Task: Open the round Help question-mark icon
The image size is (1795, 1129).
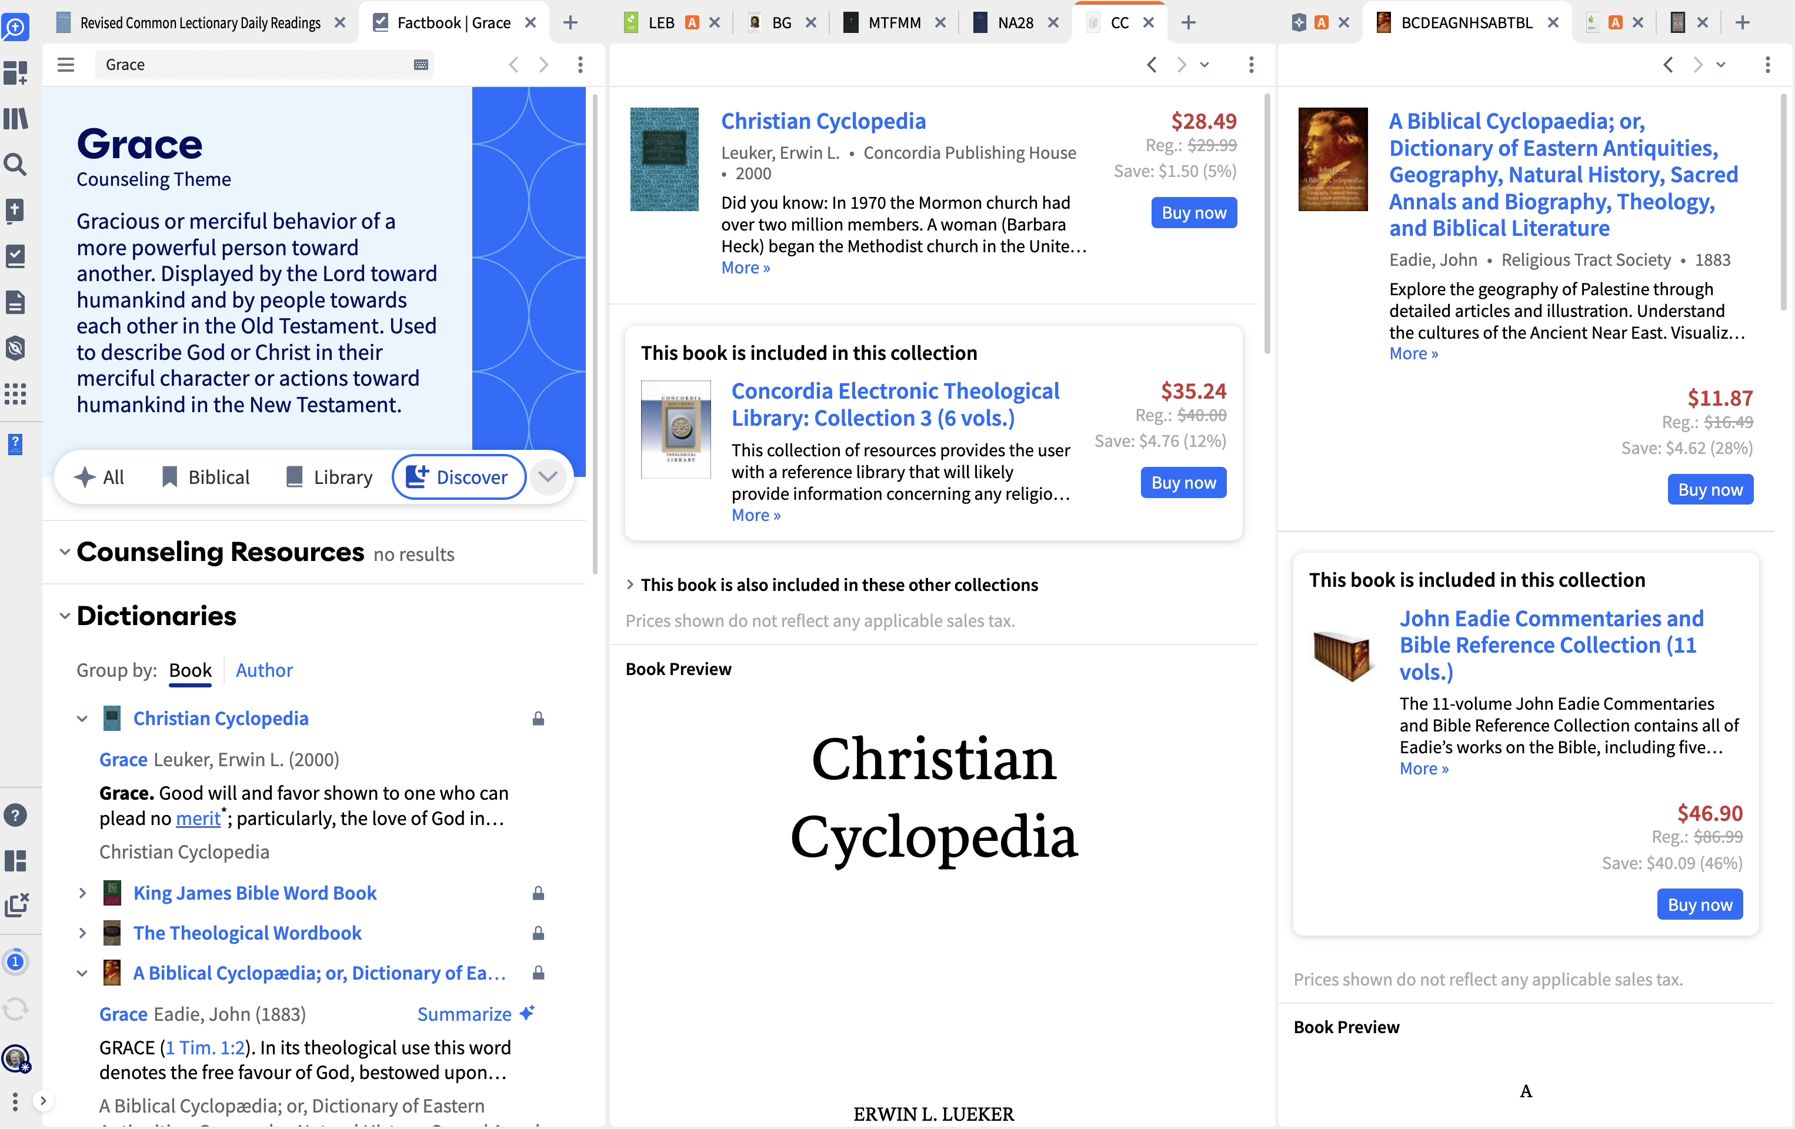Action: tap(16, 814)
